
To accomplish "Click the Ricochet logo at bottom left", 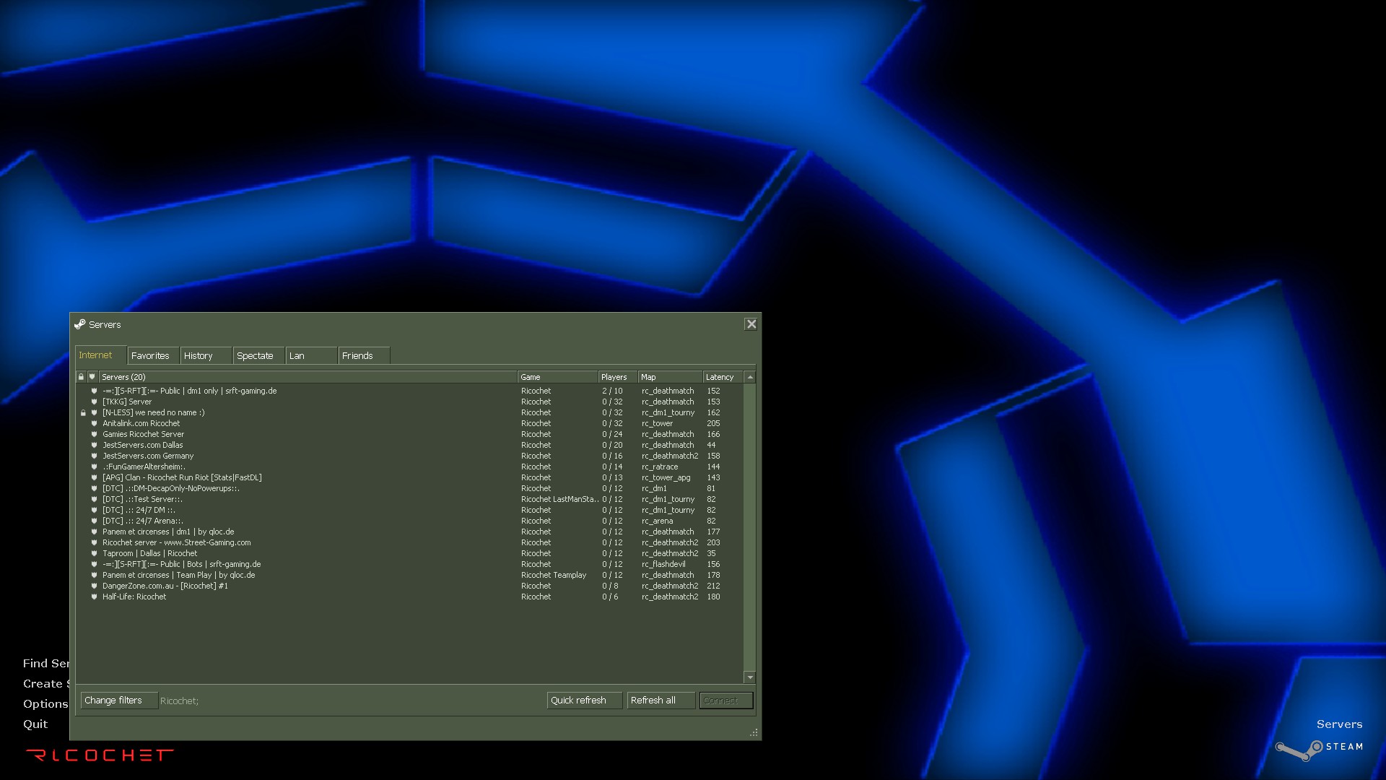I will point(97,755).
